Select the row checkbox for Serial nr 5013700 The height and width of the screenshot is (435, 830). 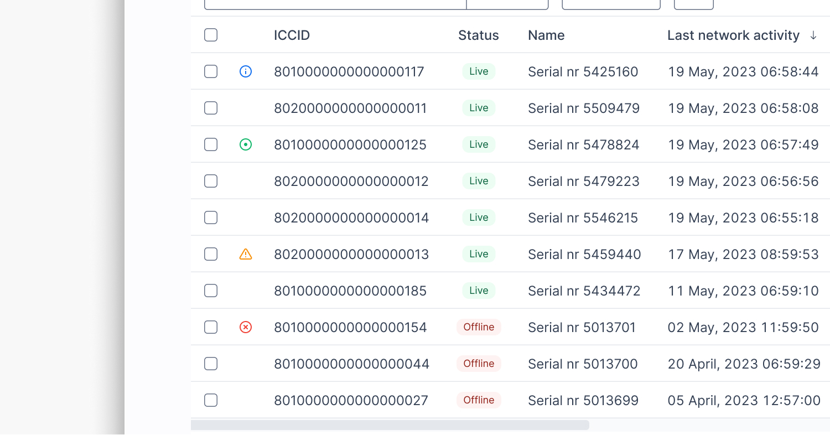(x=210, y=364)
